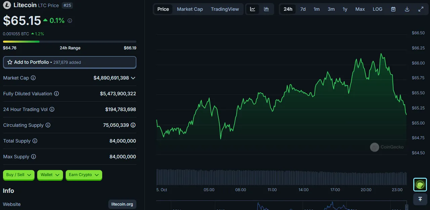This screenshot has width=430, height=210.
Task: Click the $194,783,698 trading volume value
Action: (121, 110)
